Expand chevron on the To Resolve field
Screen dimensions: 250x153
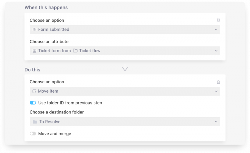pyautogui.click(x=216, y=122)
